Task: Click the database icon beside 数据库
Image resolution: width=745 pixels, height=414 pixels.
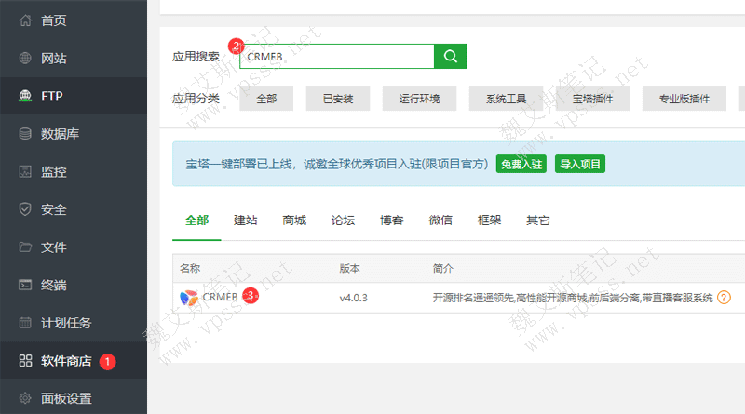Action: click(25, 134)
